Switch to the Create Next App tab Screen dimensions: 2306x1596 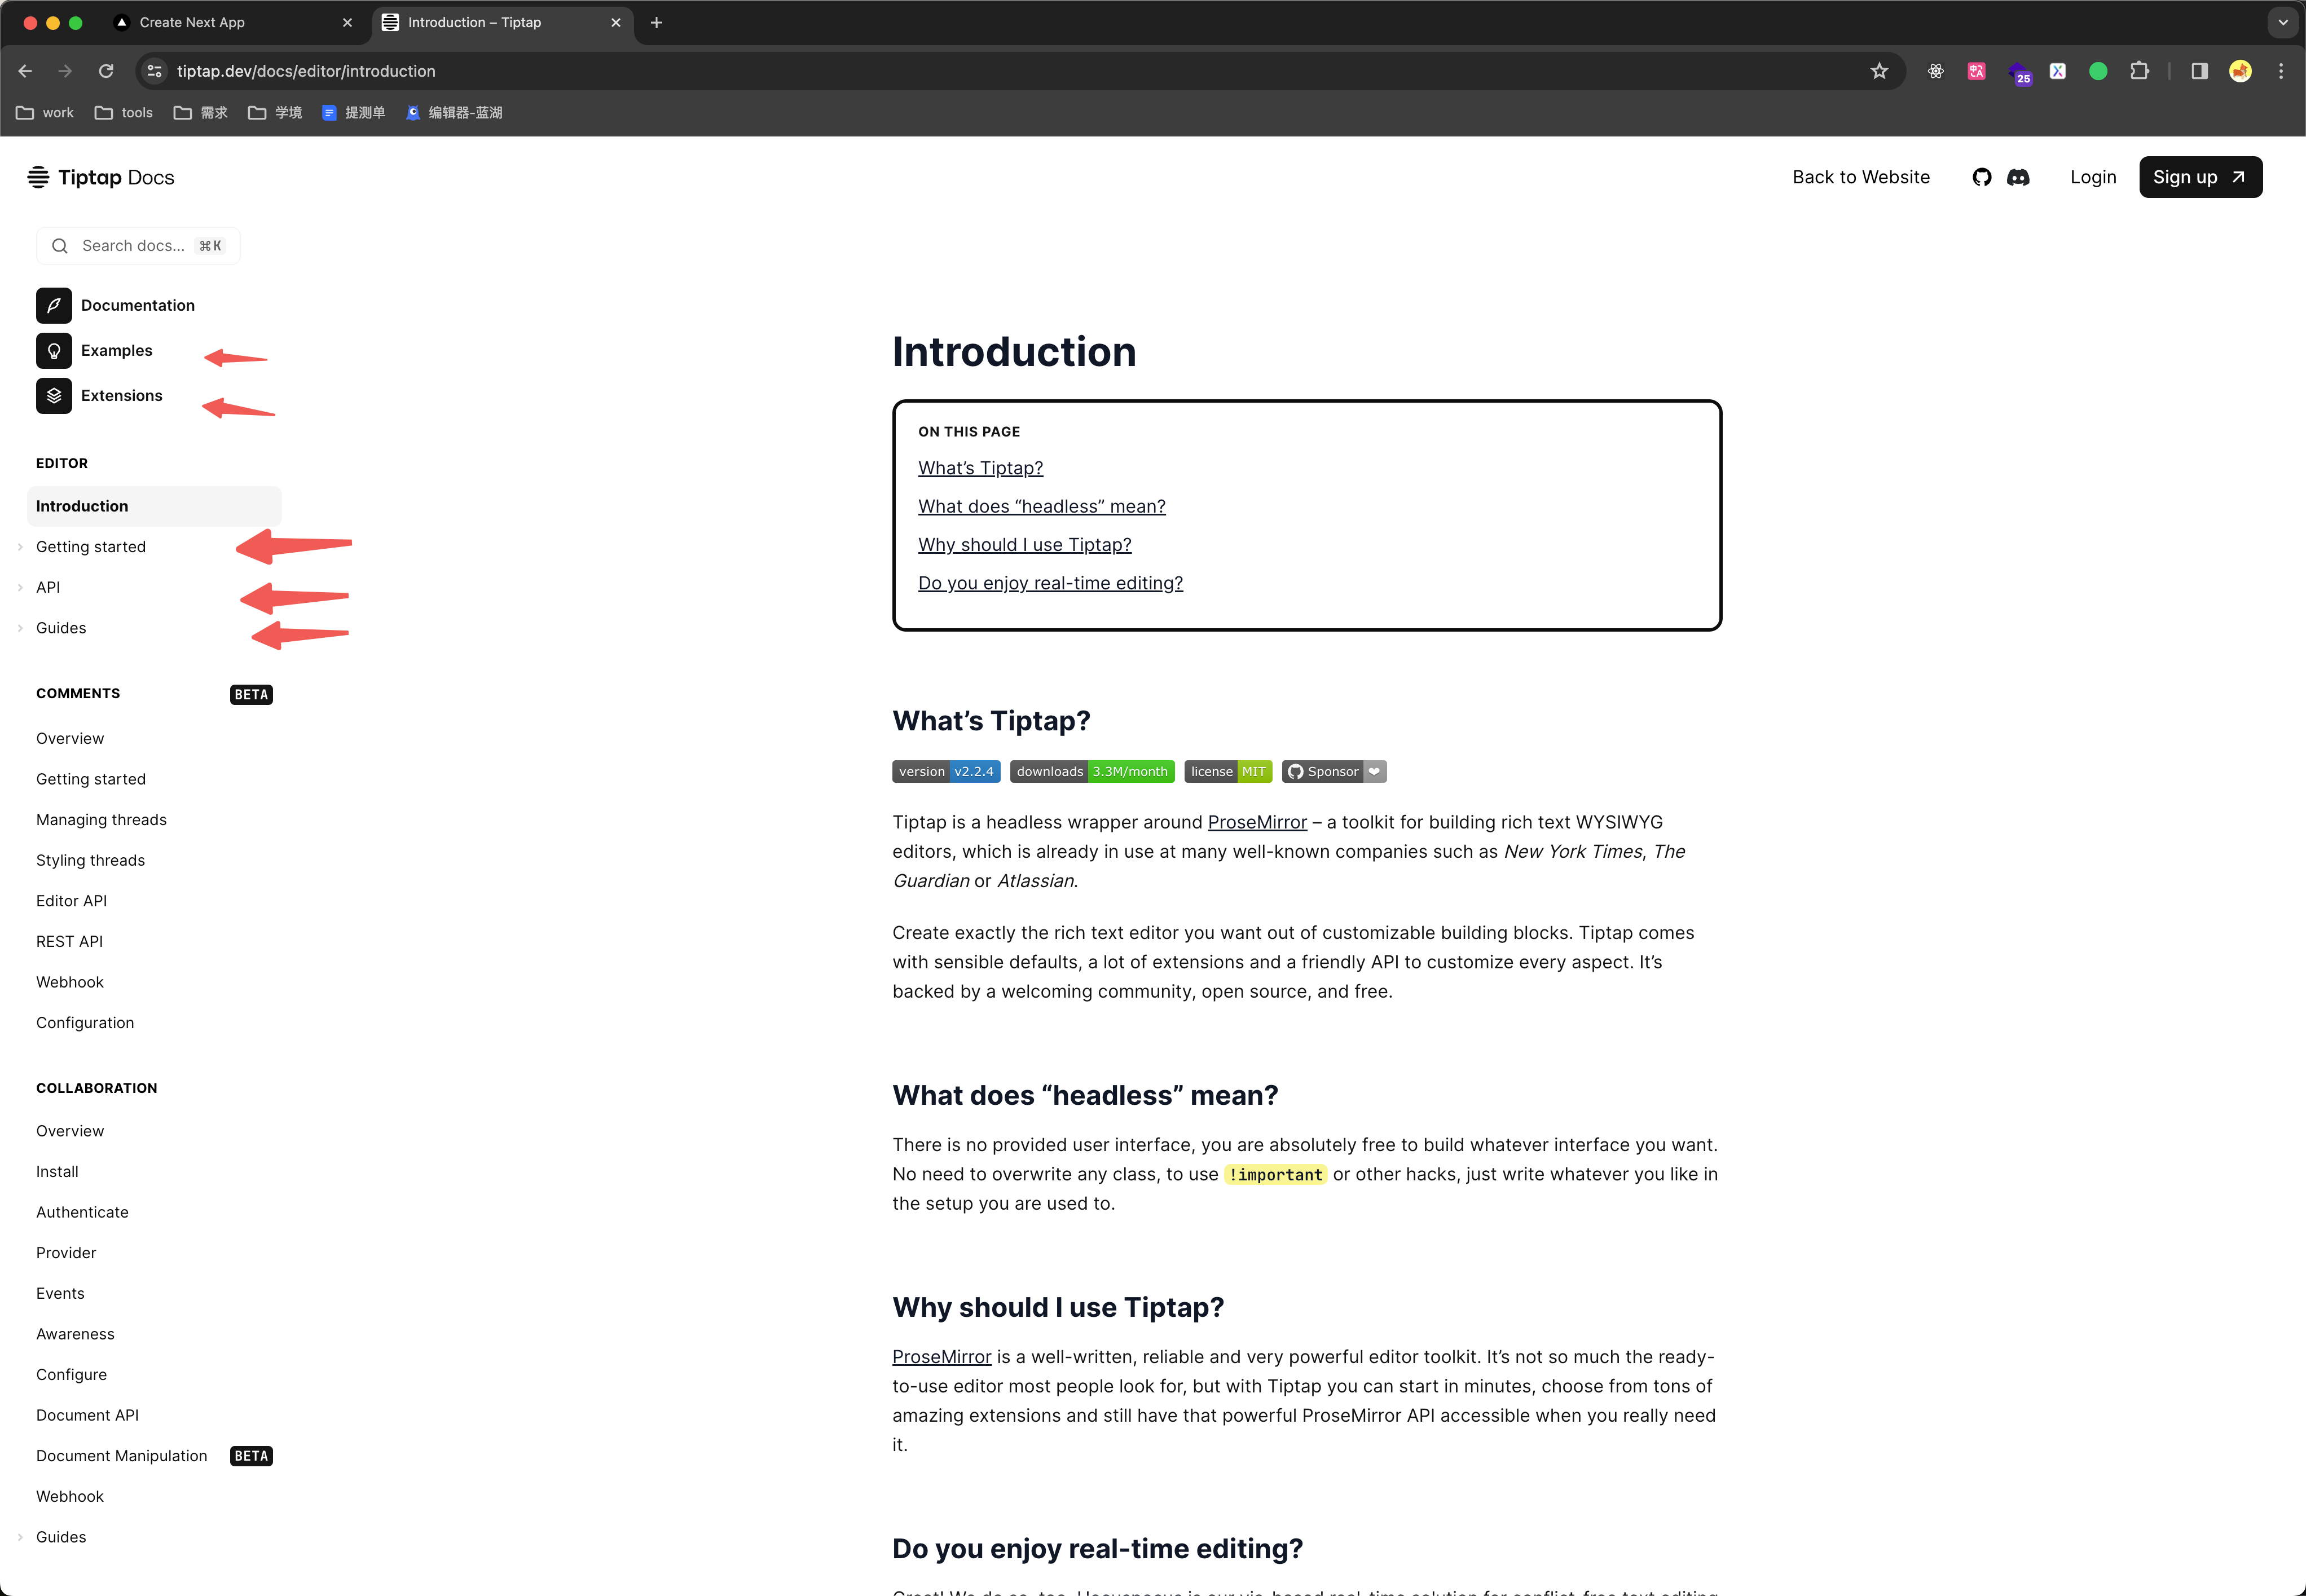point(235,22)
